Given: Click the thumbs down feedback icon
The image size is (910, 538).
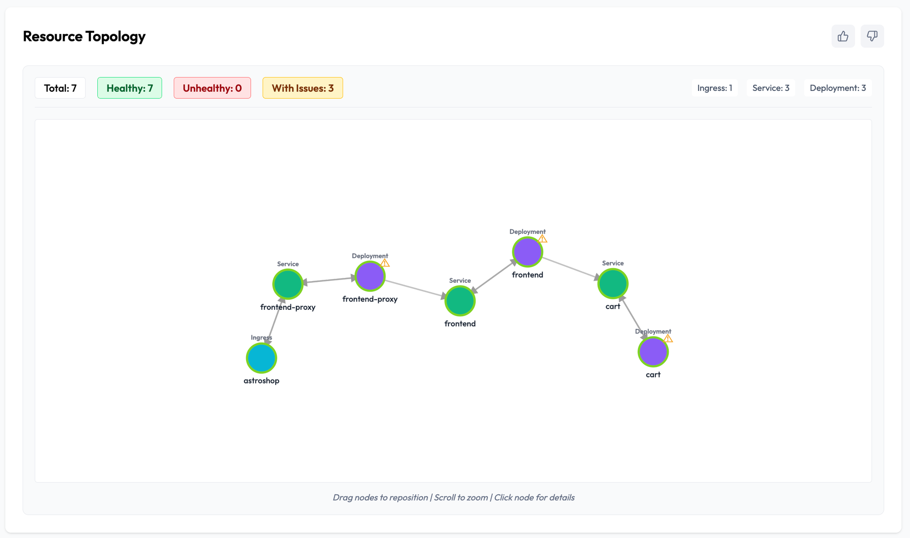Looking at the screenshot, I should [872, 36].
